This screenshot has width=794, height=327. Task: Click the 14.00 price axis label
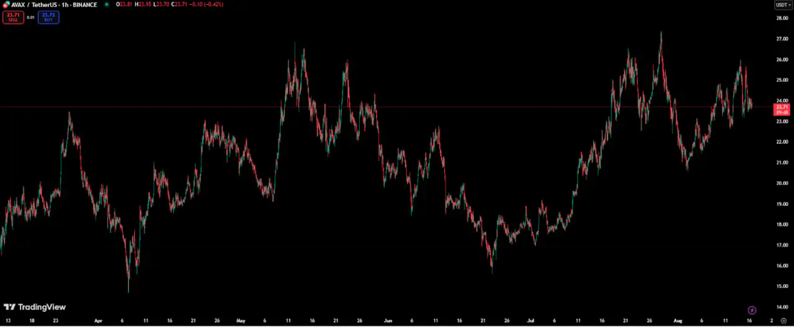(x=782, y=307)
